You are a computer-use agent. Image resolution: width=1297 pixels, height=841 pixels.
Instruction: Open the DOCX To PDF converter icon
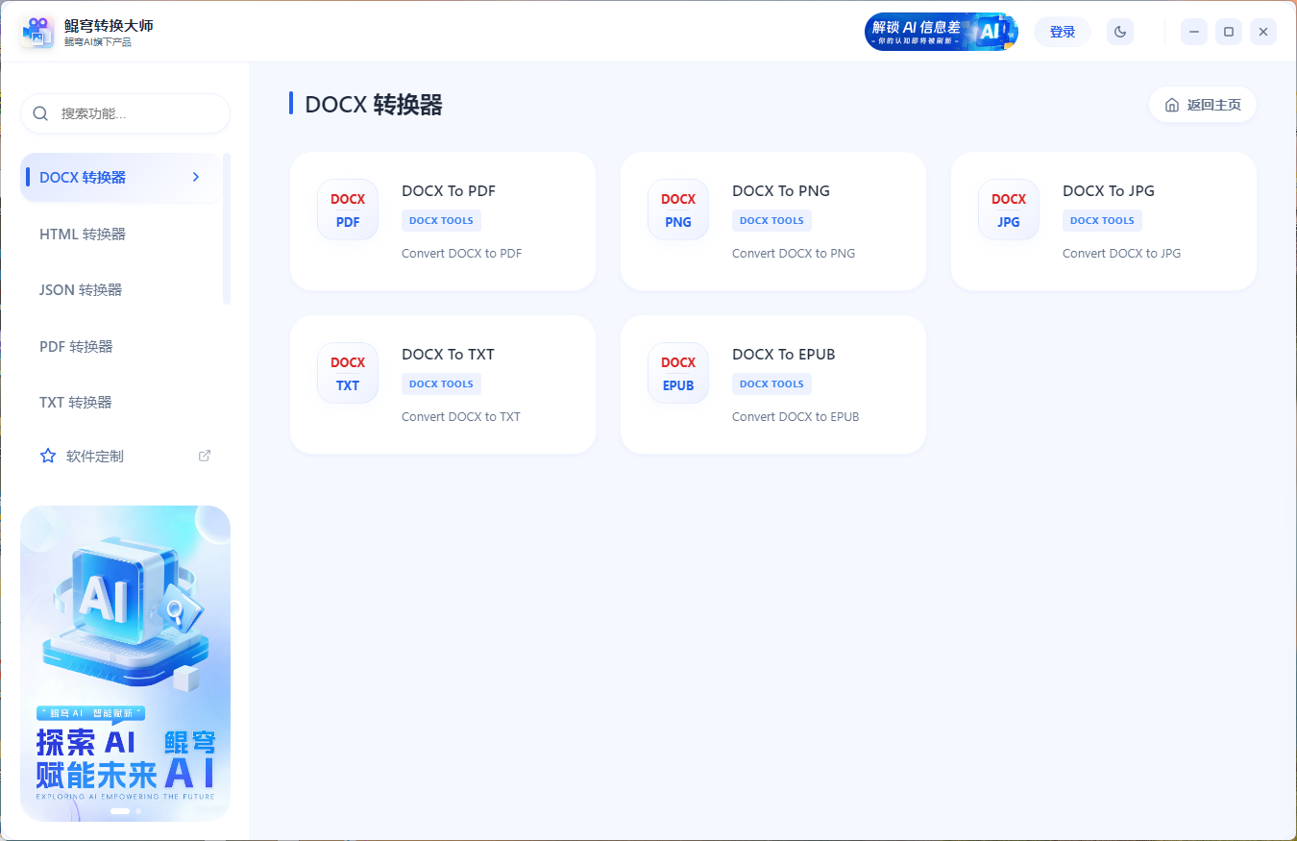tap(347, 209)
